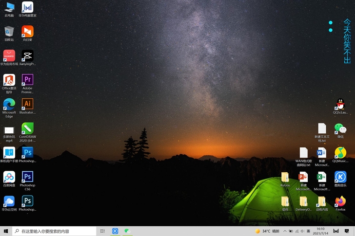Select the Firefox browser shortcut
The image size is (355, 236).
point(340,201)
